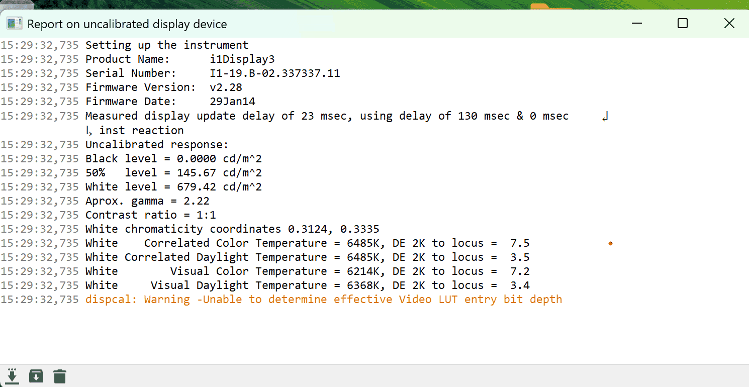Click the Aprox. gamma = 2.22 line
Viewport: 749px width, 387px height.
147,201
